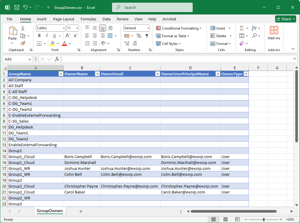300x223 pixels.
Task: Open the GroupName column filter dropdown
Action: (x=61, y=74)
